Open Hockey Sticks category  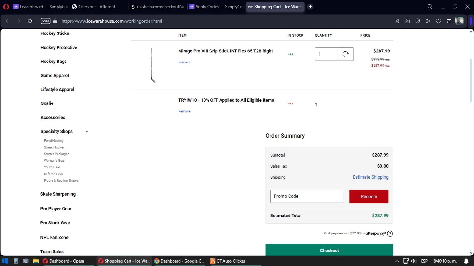(x=55, y=33)
